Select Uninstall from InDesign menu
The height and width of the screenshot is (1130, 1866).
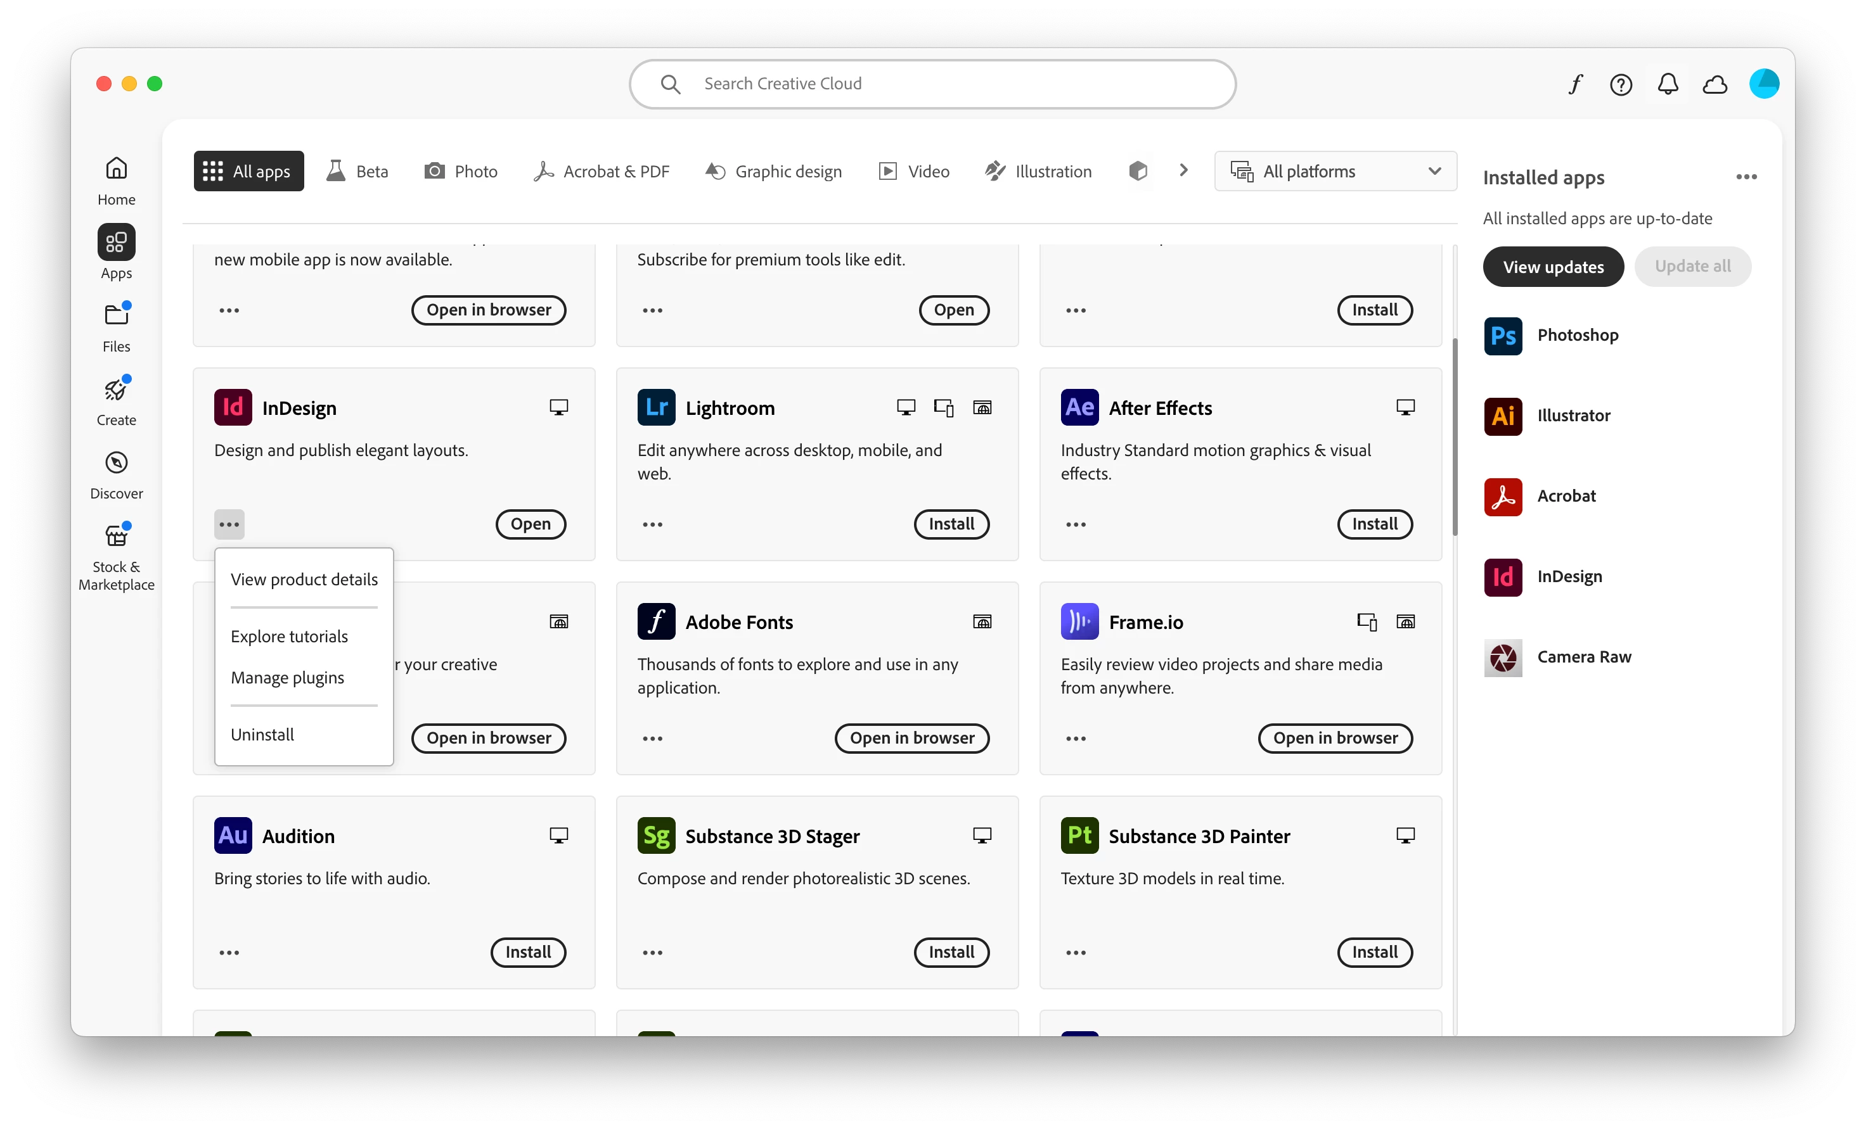[x=262, y=734]
